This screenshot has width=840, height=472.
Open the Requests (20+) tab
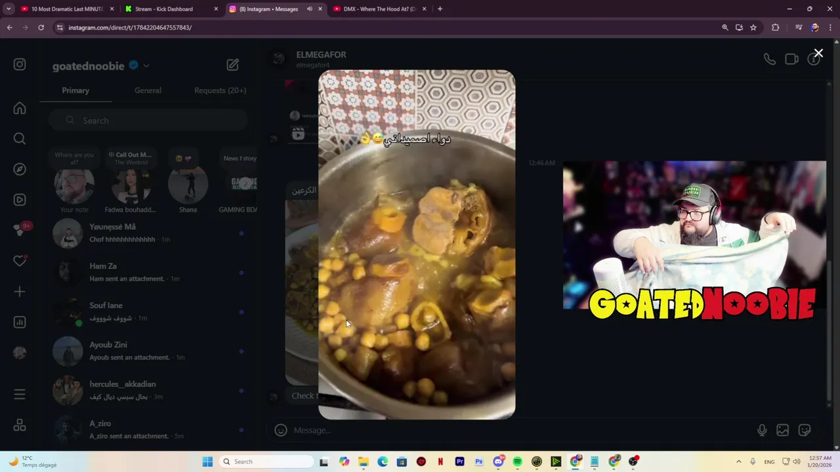tap(220, 90)
